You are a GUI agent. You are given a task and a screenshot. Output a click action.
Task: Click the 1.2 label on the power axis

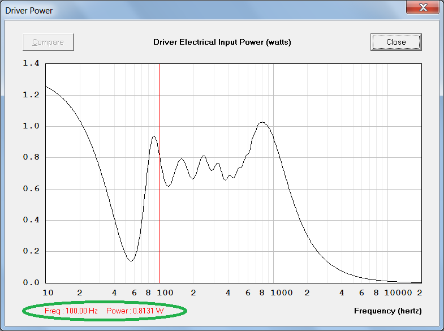click(31, 95)
